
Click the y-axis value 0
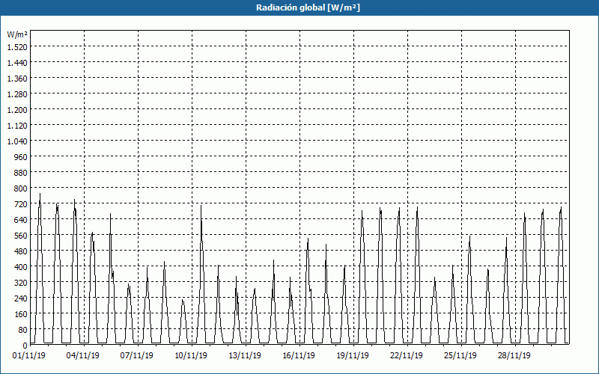25,346
